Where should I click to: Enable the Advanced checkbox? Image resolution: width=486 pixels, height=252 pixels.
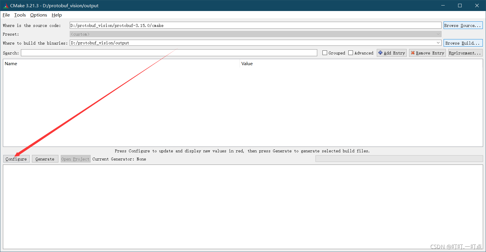pos(351,53)
